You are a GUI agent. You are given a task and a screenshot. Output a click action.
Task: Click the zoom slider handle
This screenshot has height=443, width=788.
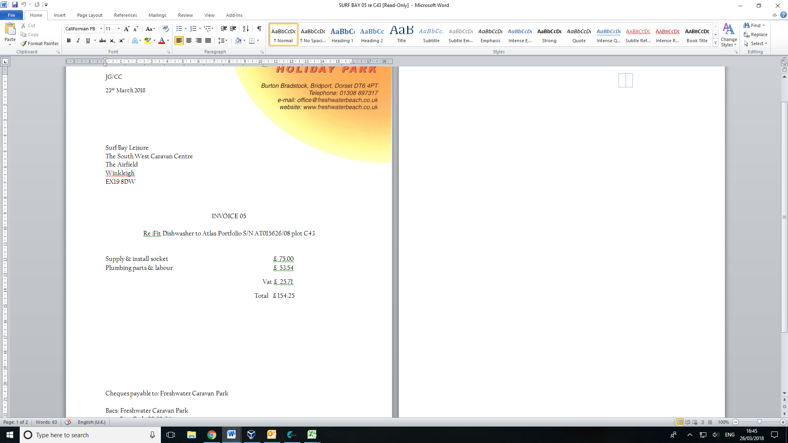759,422
